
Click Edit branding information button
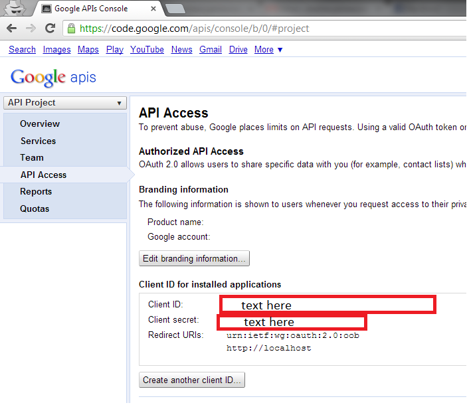194,259
